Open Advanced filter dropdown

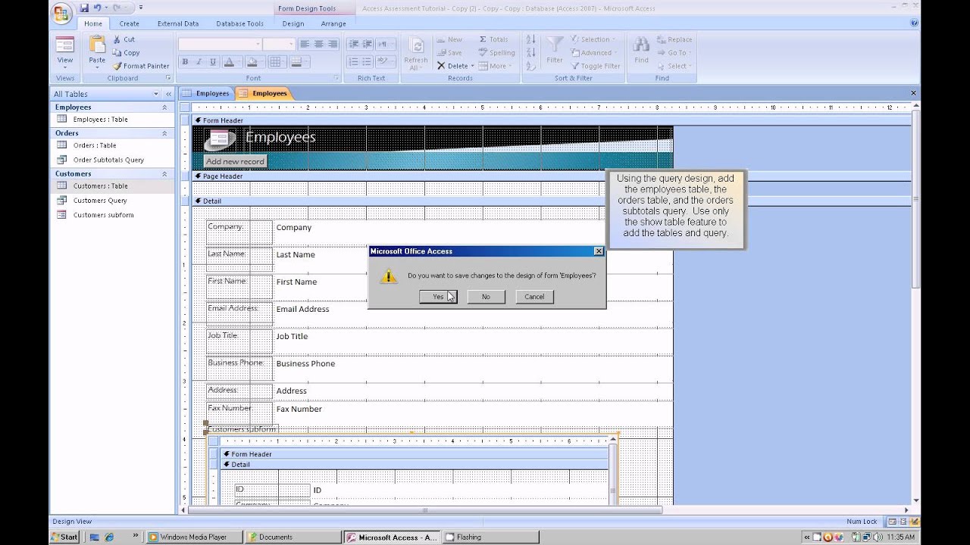pyautogui.click(x=594, y=53)
